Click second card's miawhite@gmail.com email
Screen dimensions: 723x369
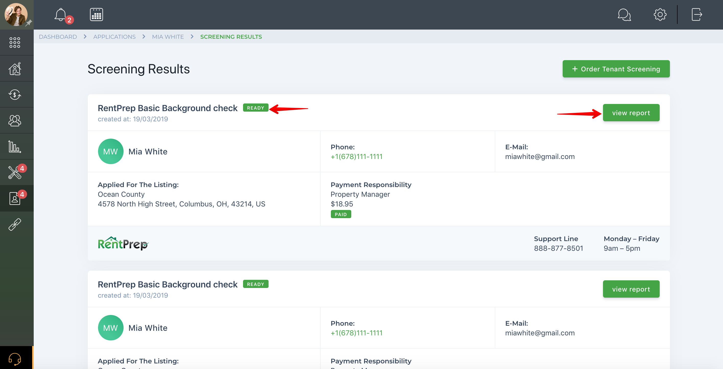540,333
